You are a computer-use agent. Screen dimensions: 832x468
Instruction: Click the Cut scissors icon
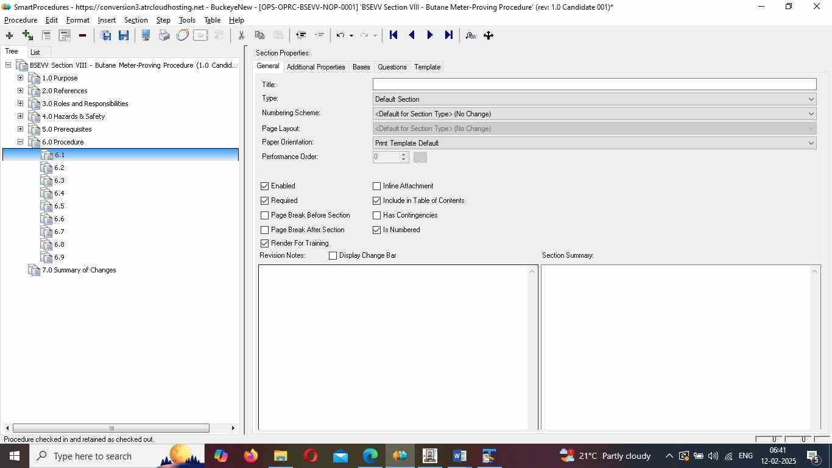(x=241, y=35)
